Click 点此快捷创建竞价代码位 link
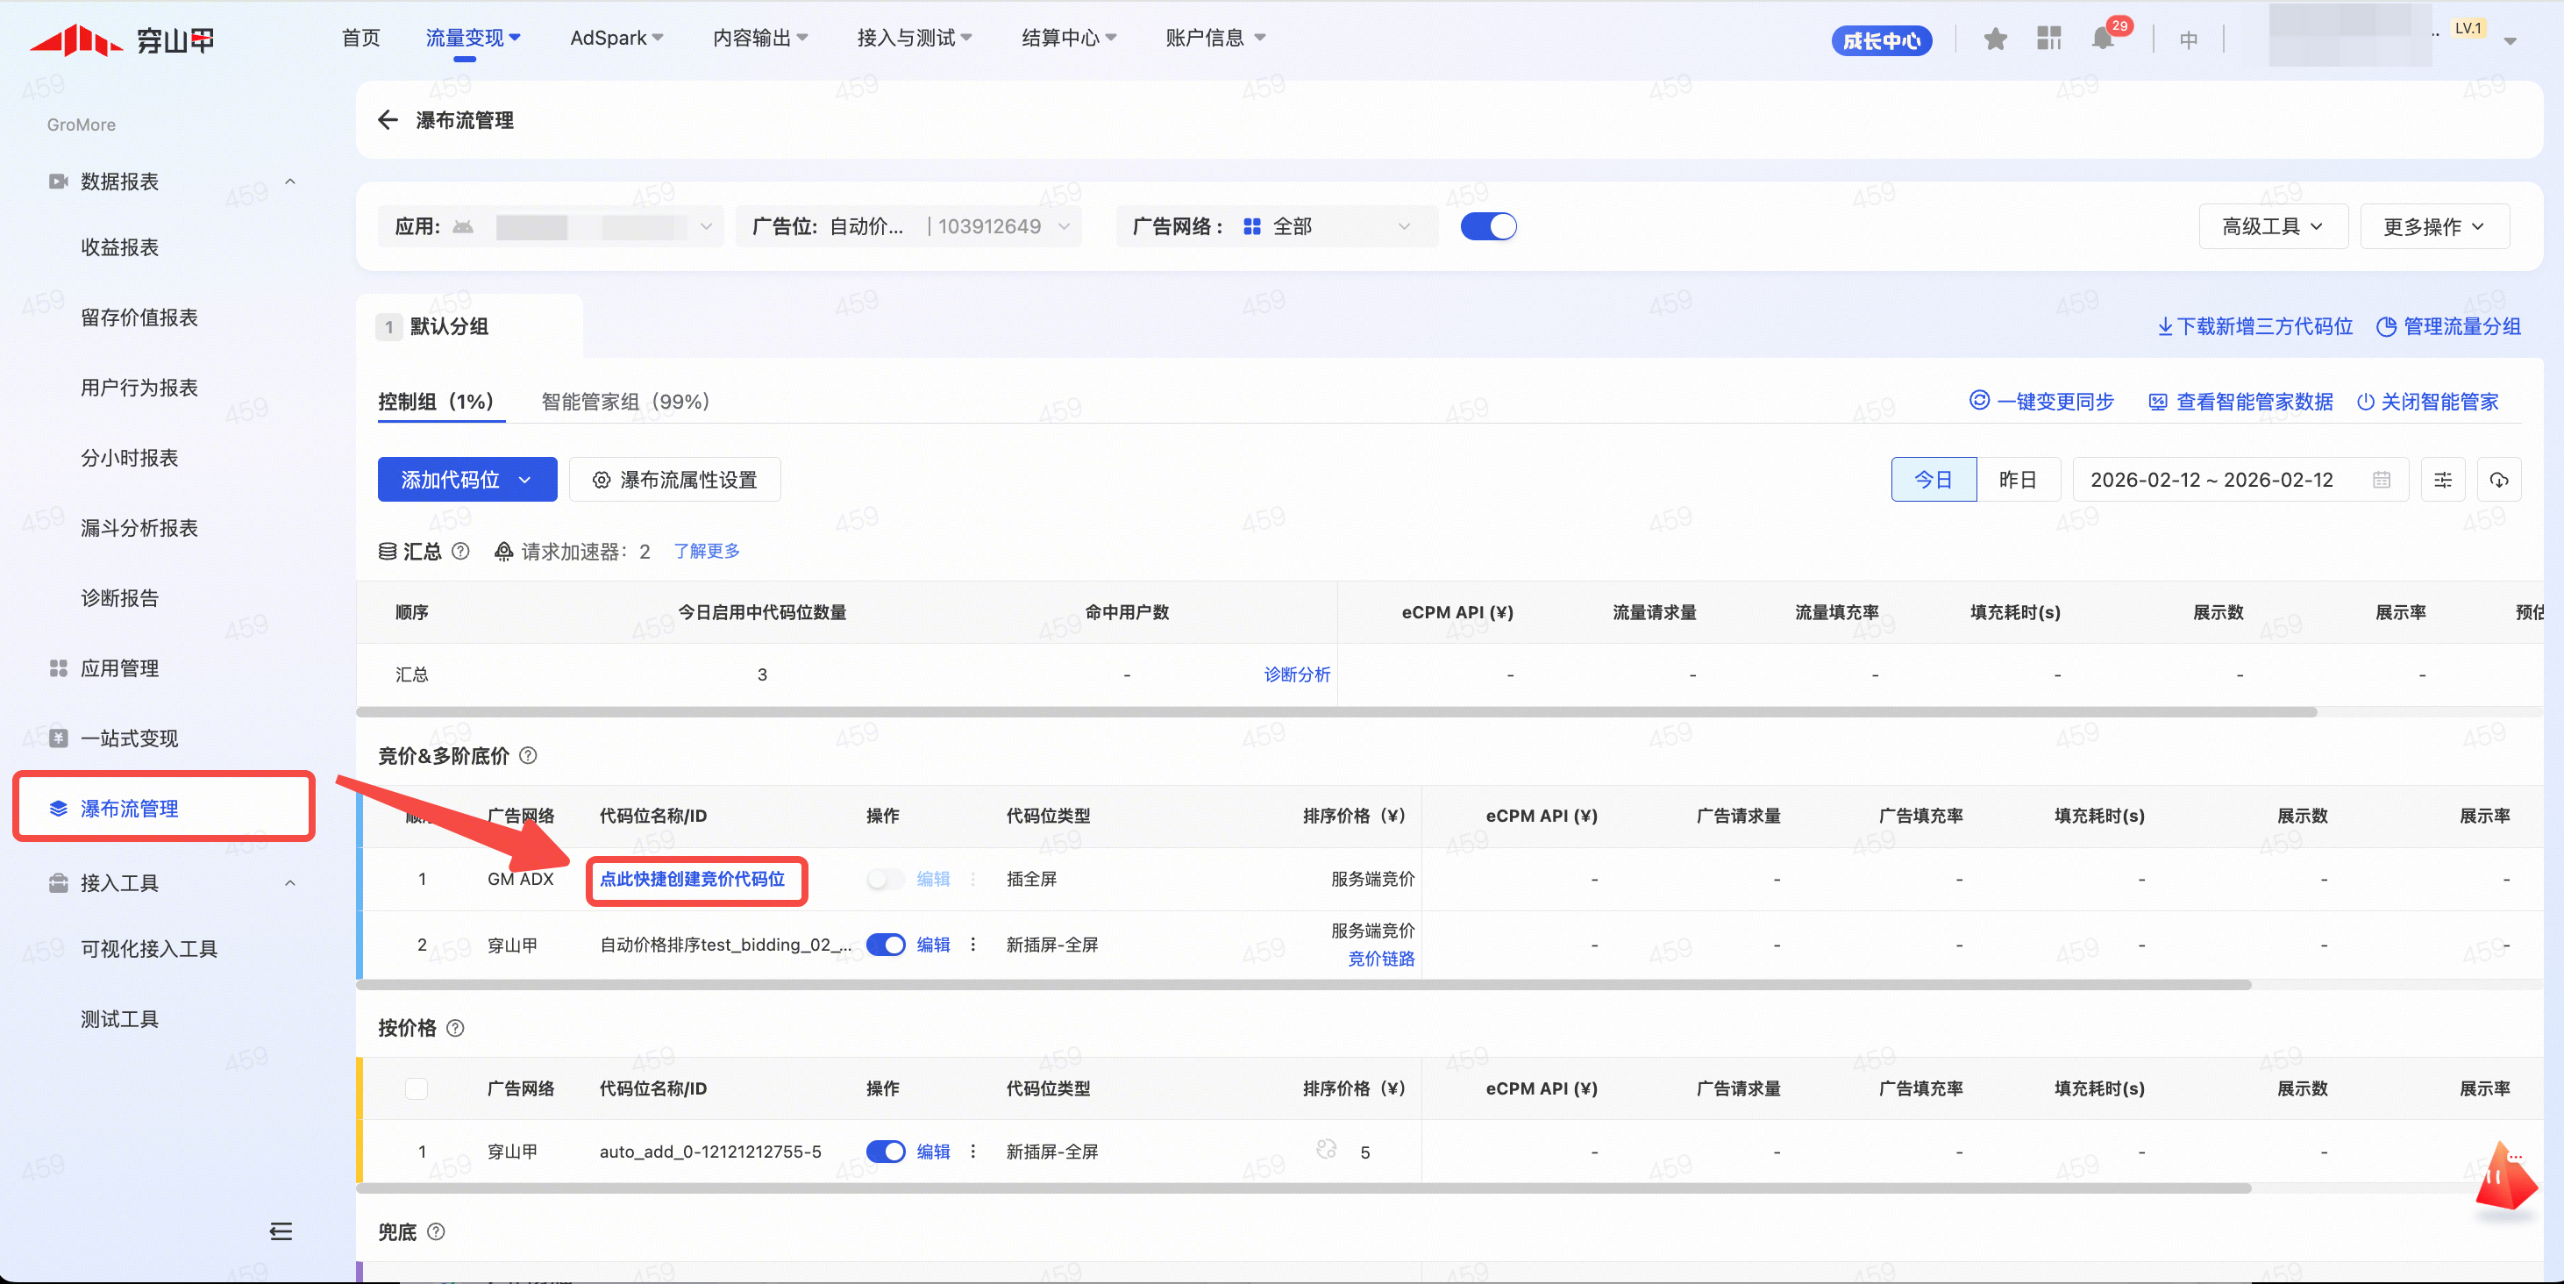The height and width of the screenshot is (1284, 2564). [x=692, y=879]
